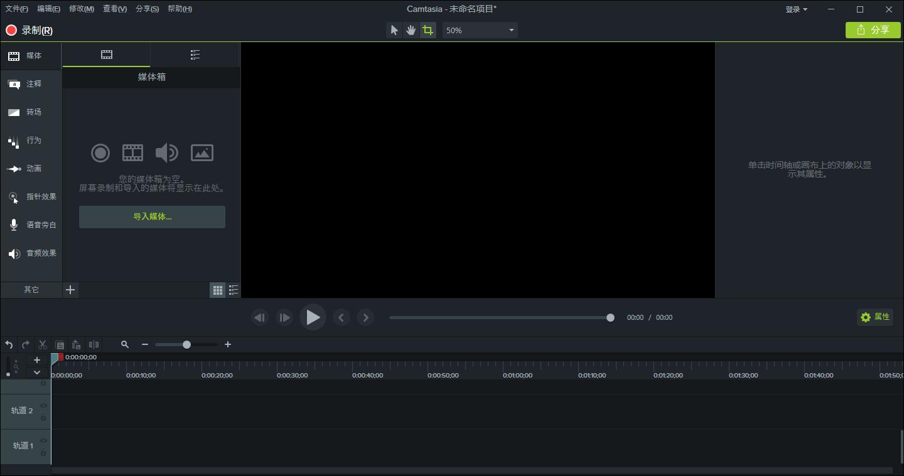The height and width of the screenshot is (476, 904).
Task: Expand the track options chevron
Action: click(x=37, y=373)
